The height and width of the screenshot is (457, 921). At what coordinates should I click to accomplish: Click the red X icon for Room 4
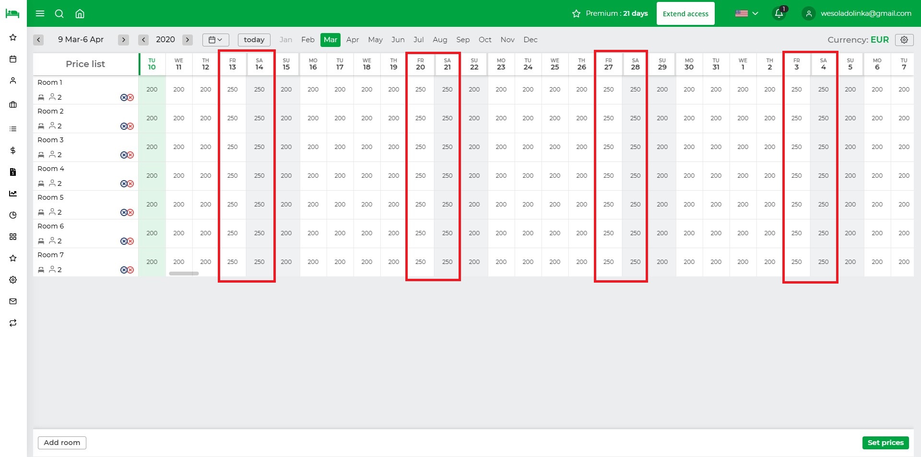(130, 183)
